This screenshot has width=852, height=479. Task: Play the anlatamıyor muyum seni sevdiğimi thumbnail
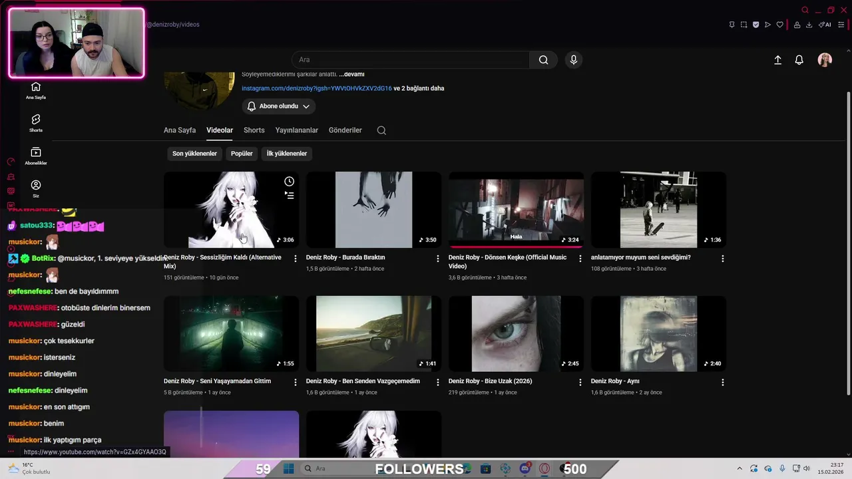pos(659,210)
